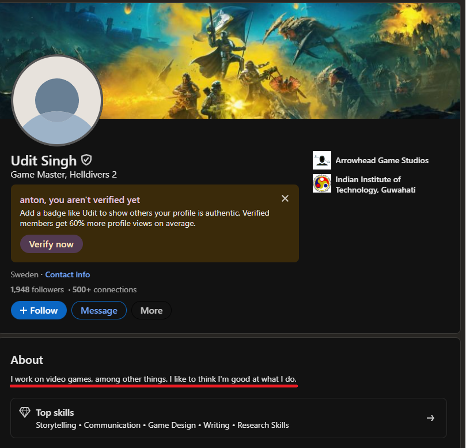Open Indian Institute of Technology, Guwahati link

(x=376, y=185)
